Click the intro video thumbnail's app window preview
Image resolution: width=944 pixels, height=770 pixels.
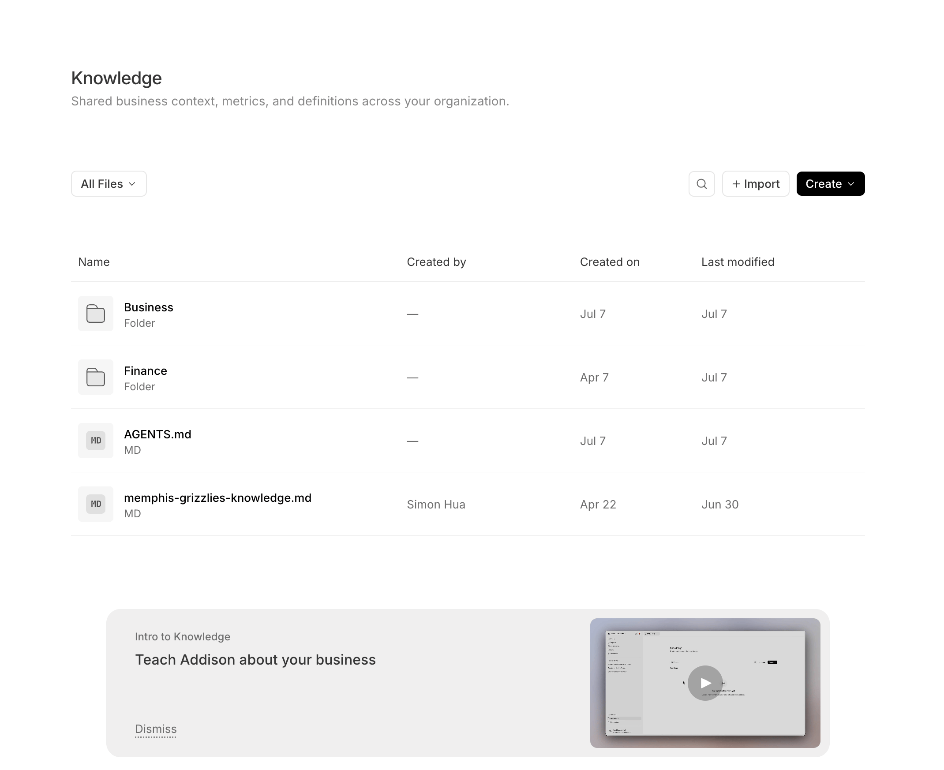(705, 683)
